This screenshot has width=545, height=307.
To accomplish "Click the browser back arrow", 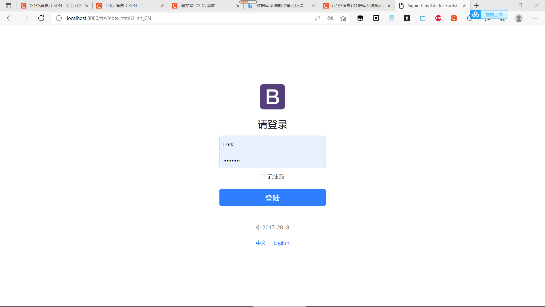I will [x=10, y=18].
